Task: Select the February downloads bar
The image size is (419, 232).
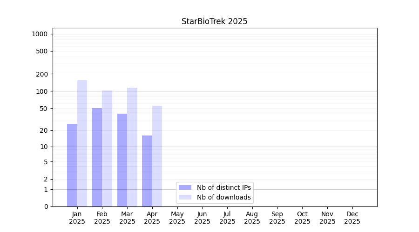Action: click(107, 148)
